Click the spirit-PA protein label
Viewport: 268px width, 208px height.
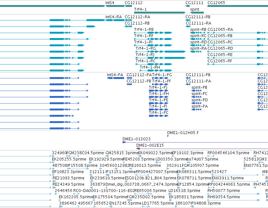pos(200,107)
